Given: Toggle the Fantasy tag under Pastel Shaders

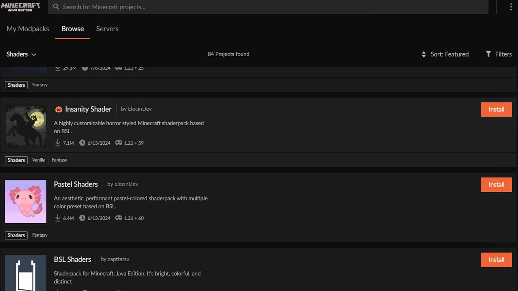Looking at the screenshot, I should [39, 235].
